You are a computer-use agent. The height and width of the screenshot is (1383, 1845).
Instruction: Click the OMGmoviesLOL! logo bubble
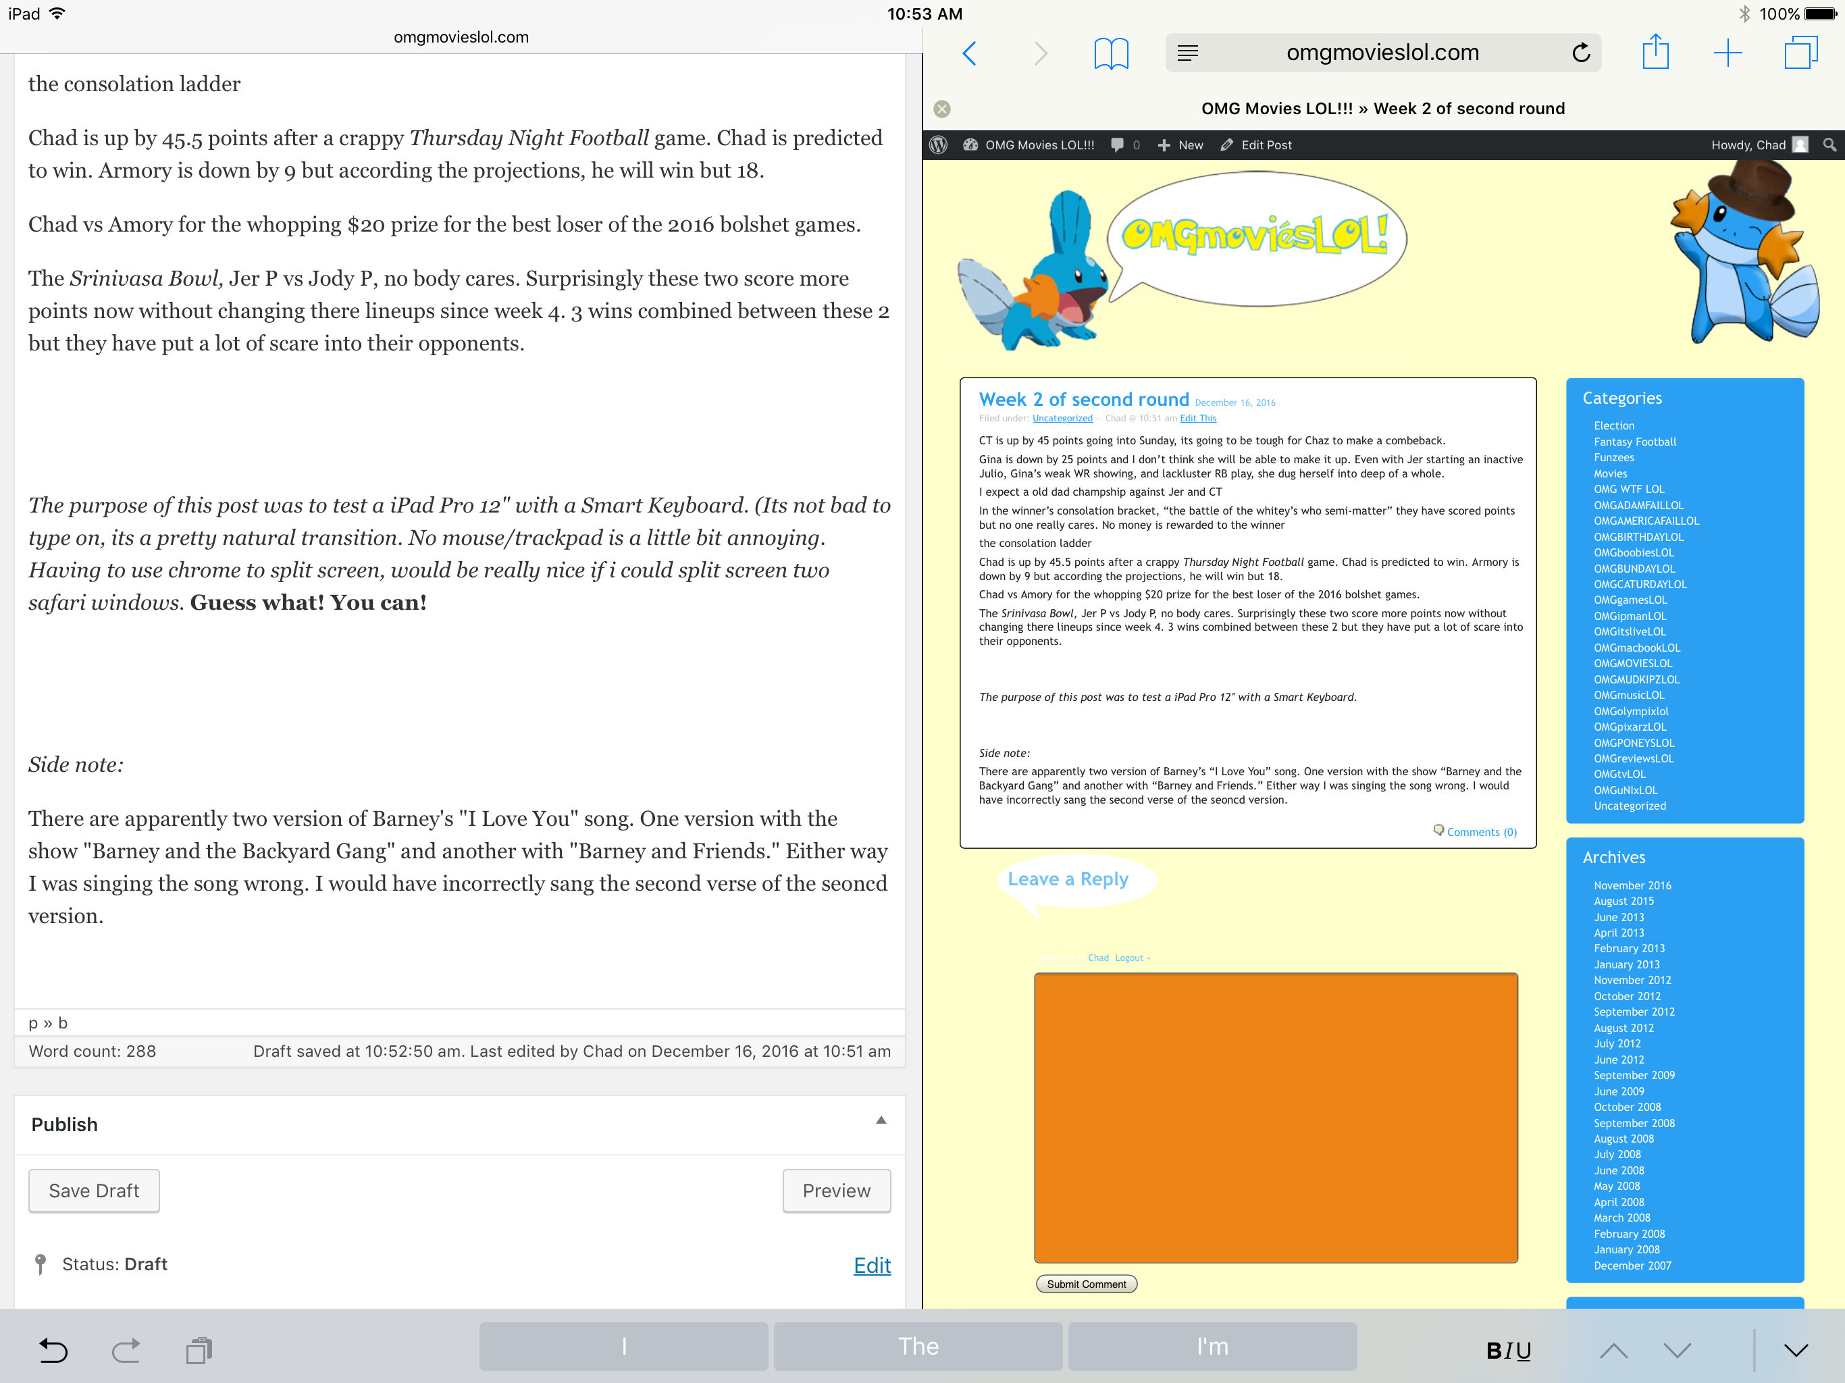1257,238
